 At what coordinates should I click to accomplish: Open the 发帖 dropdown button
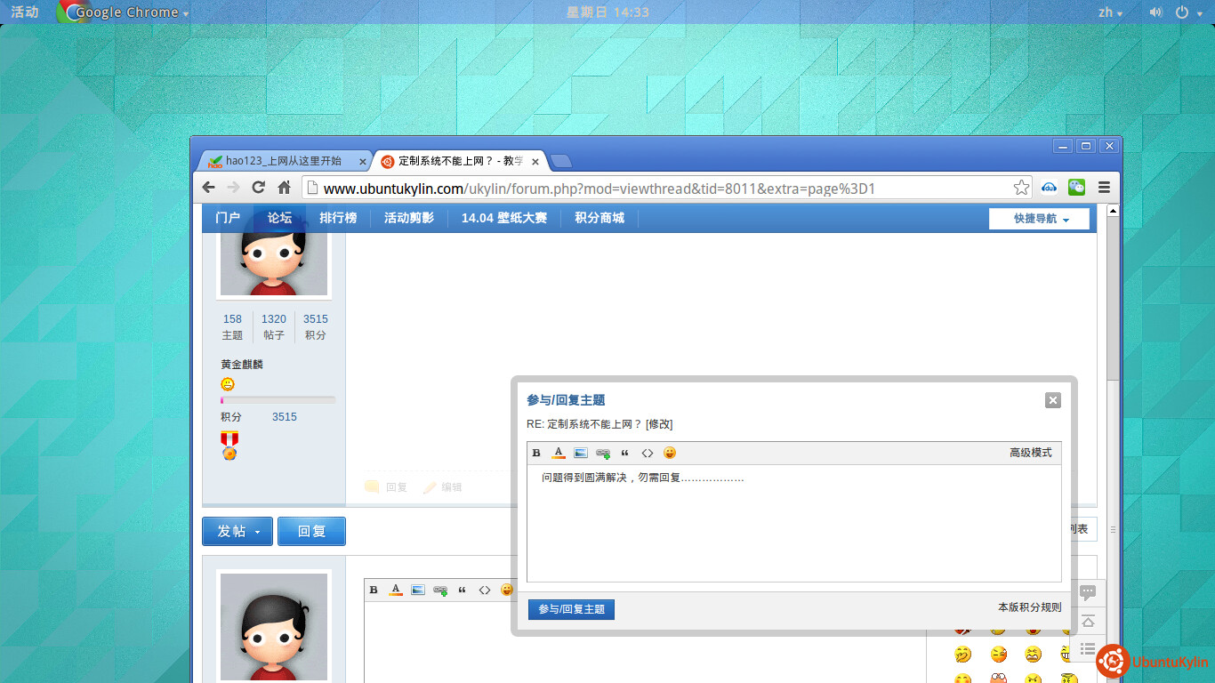point(237,531)
